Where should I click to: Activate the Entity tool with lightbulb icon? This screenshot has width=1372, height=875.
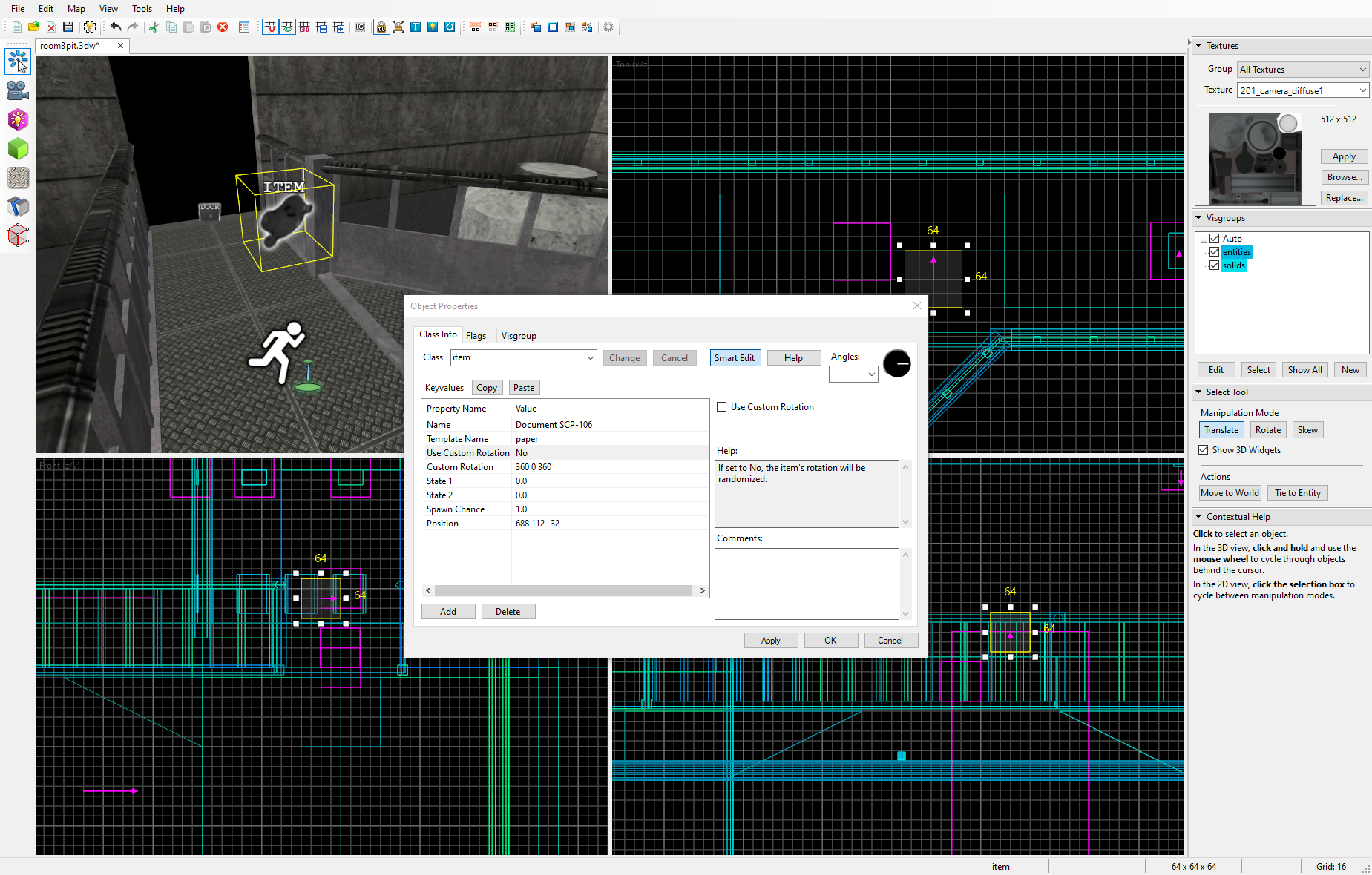coord(18,119)
